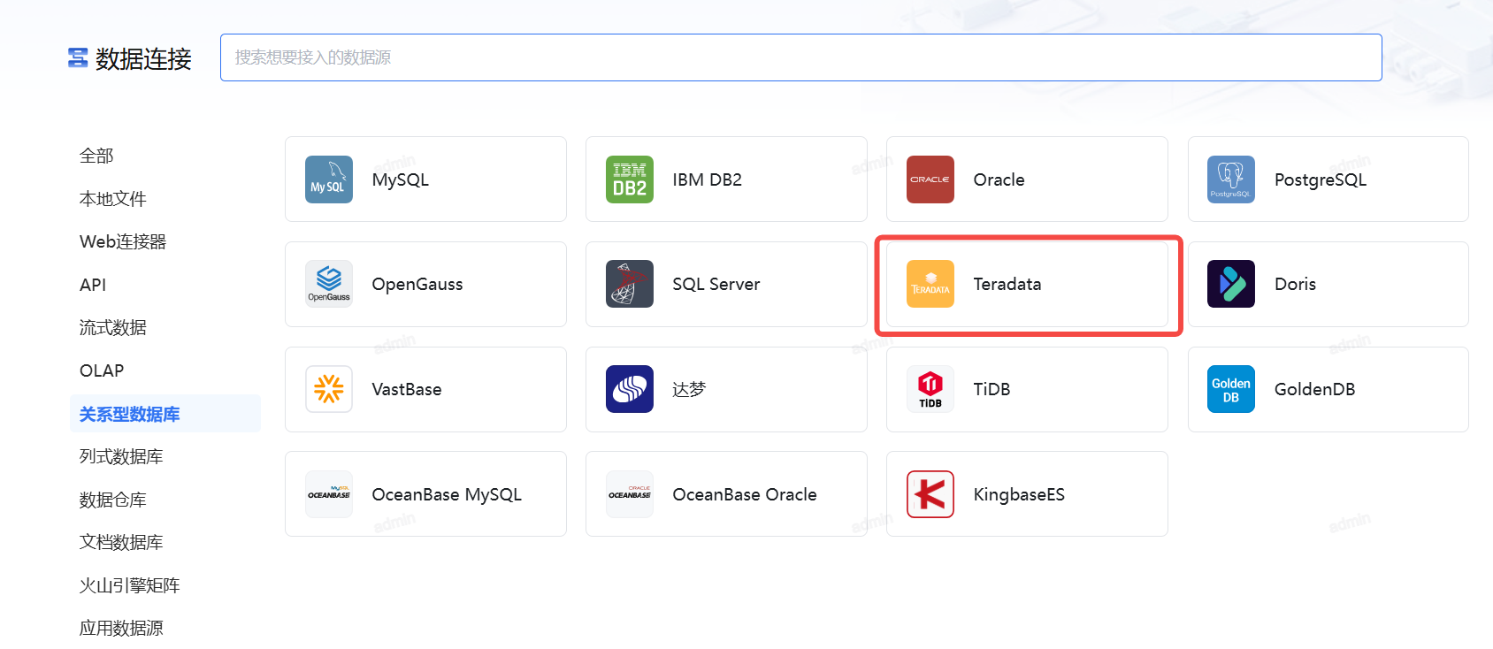Screen dimensions: 1493x649
Task: Select the GoldenDB connector label
Action: [1315, 389]
